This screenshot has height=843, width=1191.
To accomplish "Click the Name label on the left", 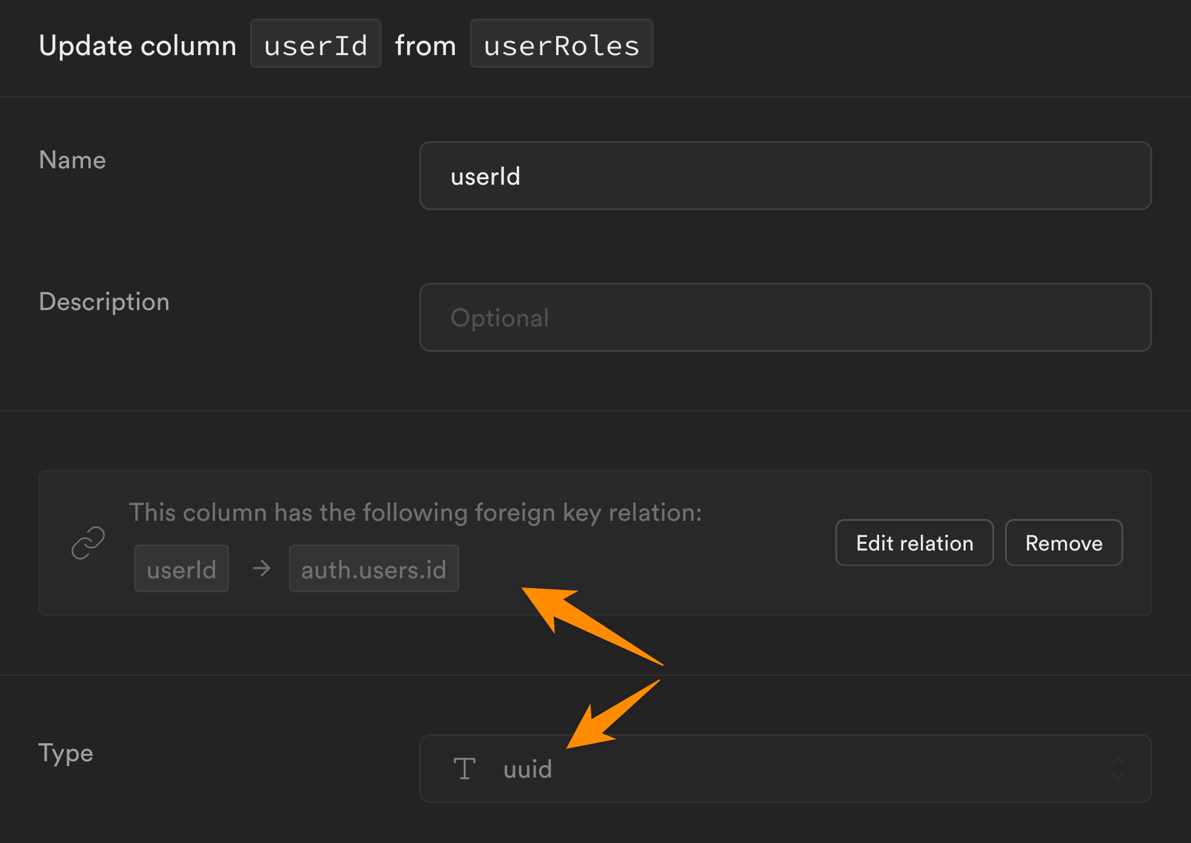I will (x=72, y=160).
